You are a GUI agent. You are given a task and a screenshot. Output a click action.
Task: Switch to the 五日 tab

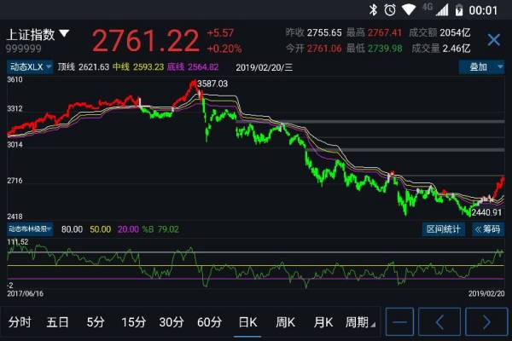coord(57,322)
